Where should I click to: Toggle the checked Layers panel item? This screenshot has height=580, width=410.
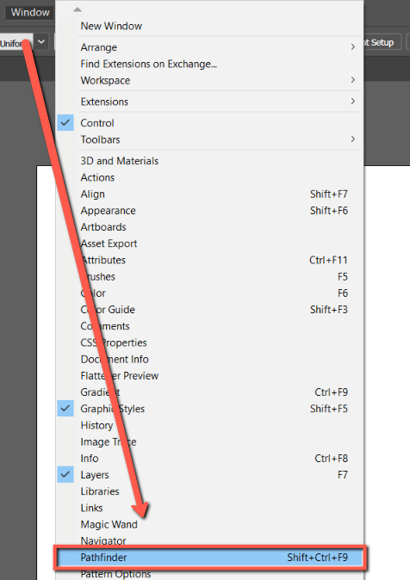[x=209, y=475]
